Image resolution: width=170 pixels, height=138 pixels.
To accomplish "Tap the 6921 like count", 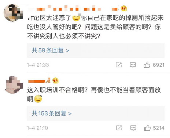I will pos(159,65).
